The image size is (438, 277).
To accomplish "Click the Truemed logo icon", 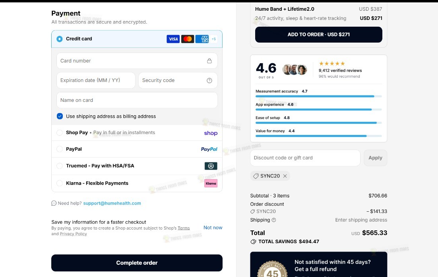I will coord(211,166).
